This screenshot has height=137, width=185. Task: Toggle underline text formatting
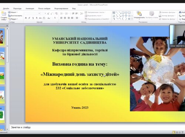coord(33,18)
